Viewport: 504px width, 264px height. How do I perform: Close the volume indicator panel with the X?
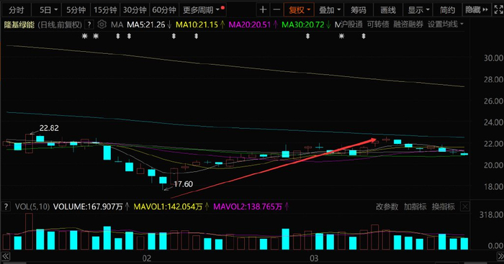tap(465, 206)
